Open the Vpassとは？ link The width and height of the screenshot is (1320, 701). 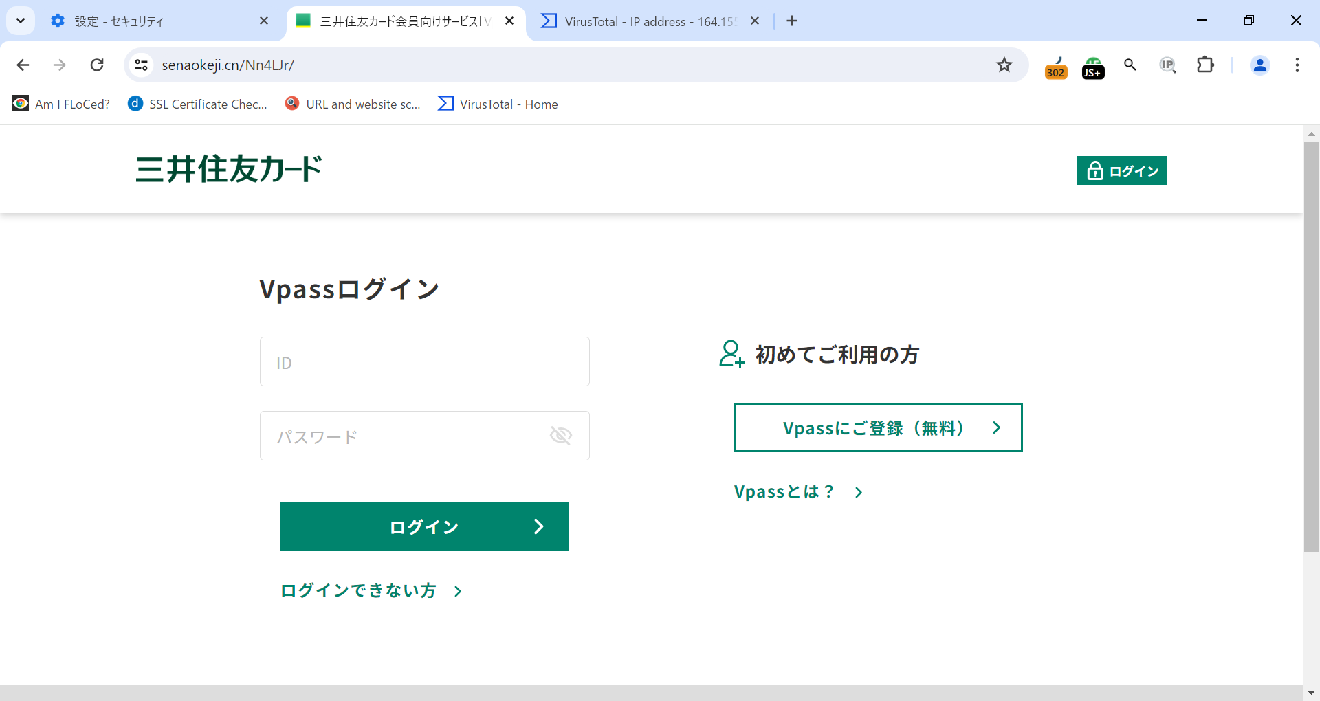tap(799, 492)
